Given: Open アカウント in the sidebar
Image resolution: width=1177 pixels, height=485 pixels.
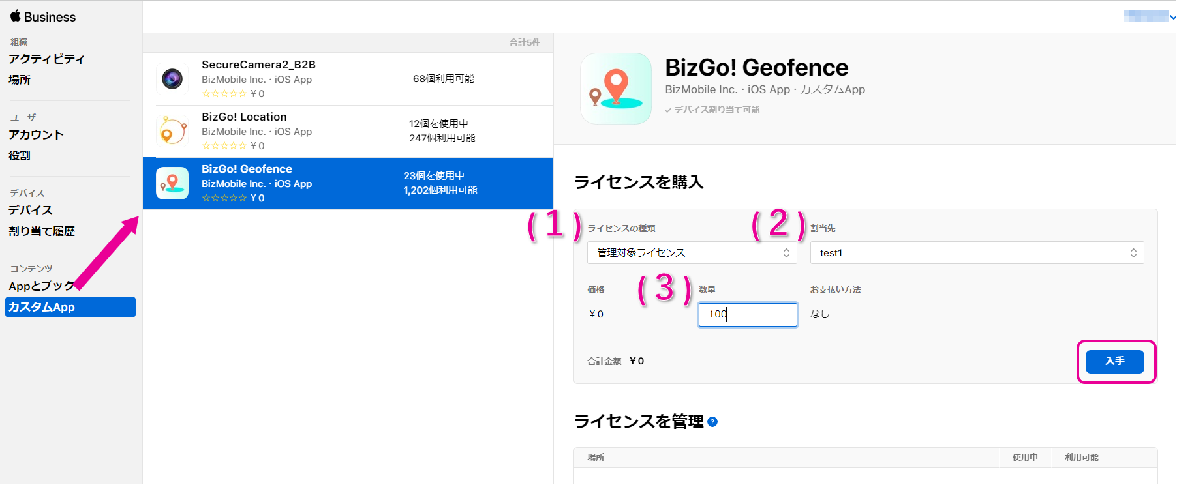Looking at the screenshot, I should pyautogui.click(x=36, y=135).
